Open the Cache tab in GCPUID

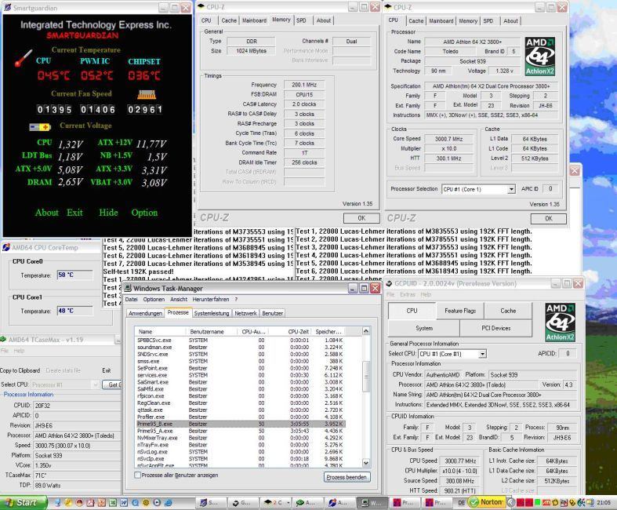point(508,311)
